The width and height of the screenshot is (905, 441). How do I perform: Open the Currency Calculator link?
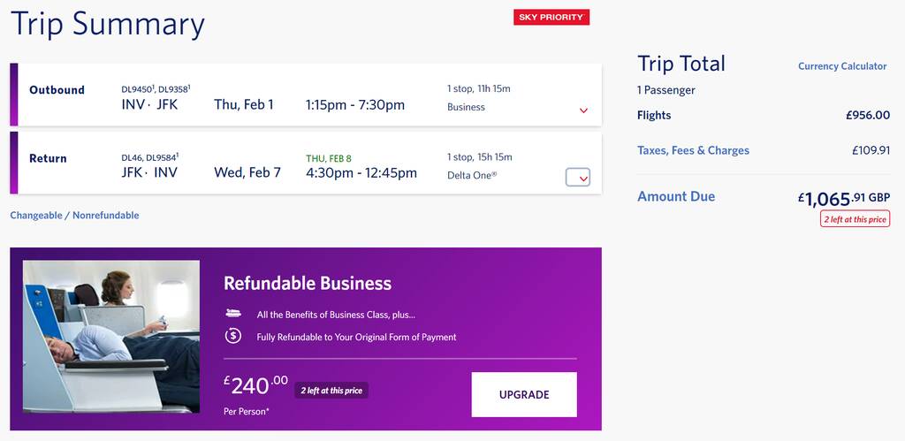point(842,66)
